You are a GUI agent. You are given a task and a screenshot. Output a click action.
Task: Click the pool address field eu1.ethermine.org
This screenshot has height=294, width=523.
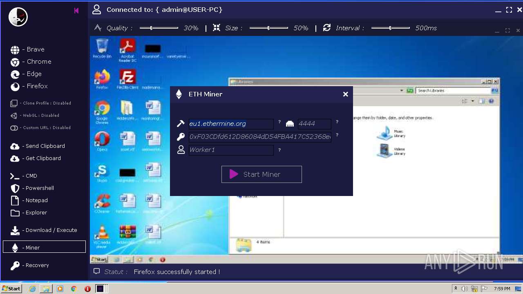(x=231, y=124)
